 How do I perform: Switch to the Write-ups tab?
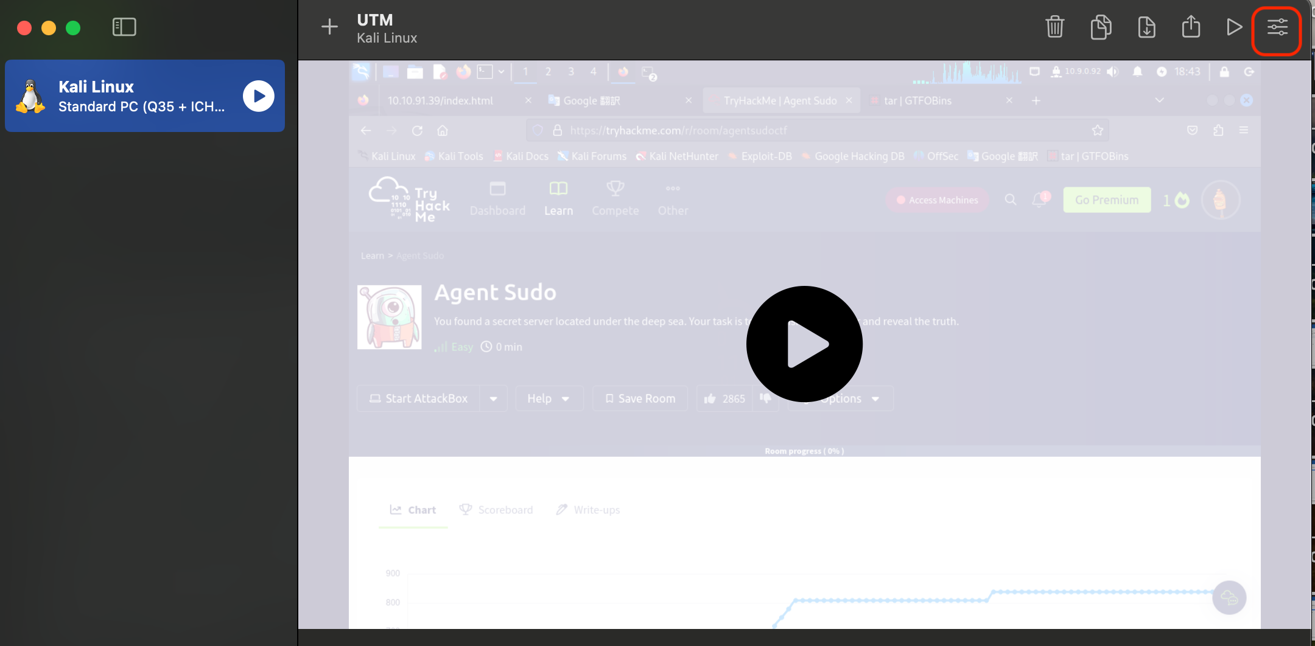click(588, 510)
